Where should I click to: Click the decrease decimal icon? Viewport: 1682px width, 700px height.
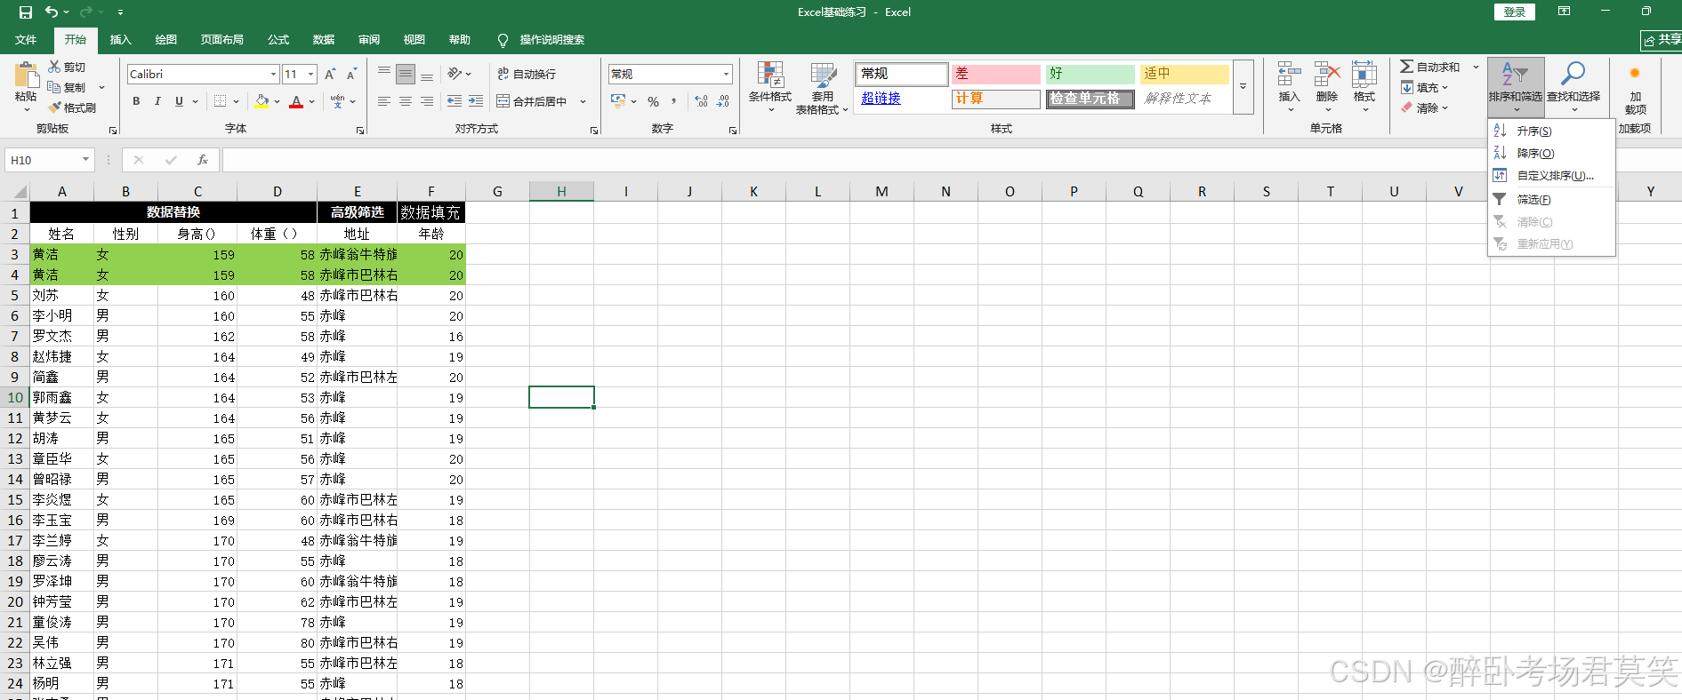click(723, 101)
